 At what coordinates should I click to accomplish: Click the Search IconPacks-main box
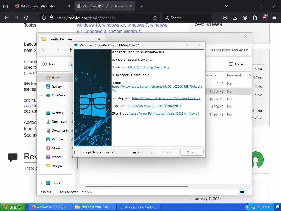pyautogui.click(x=229, y=50)
